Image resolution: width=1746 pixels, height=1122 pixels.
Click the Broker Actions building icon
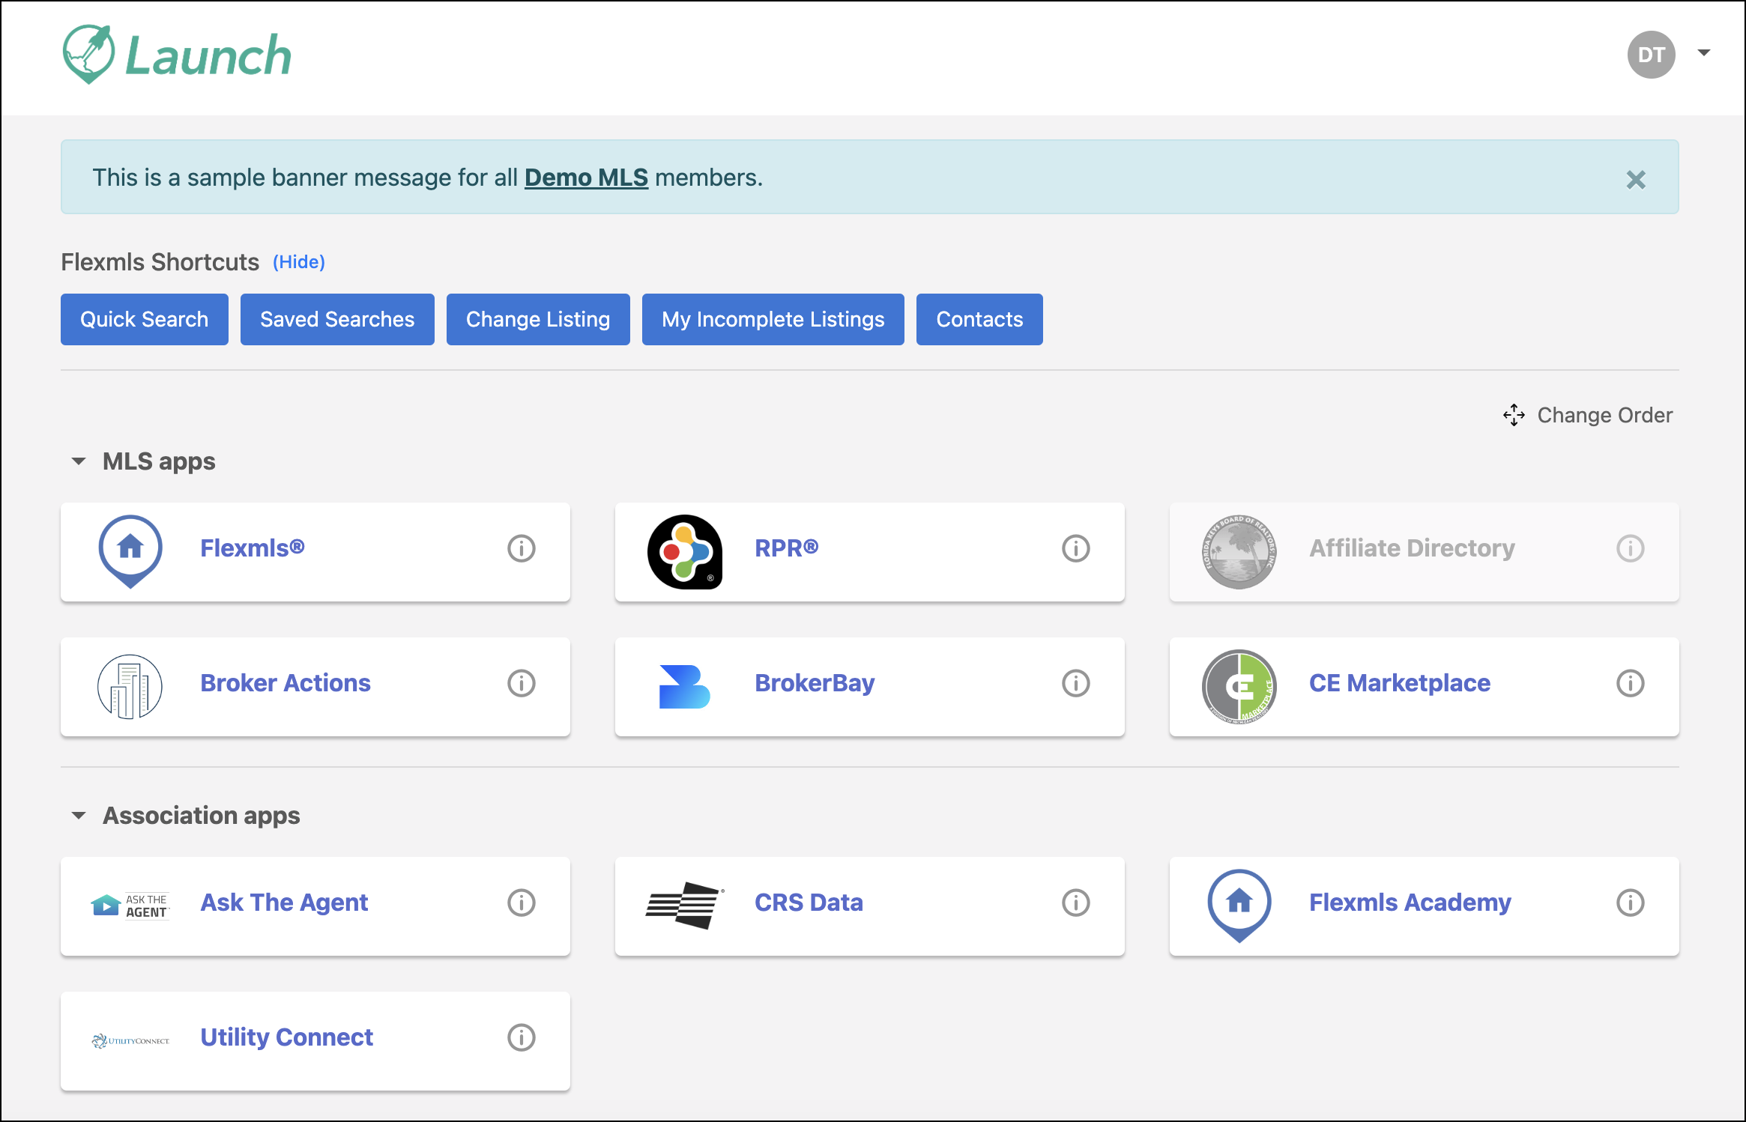pyautogui.click(x=130, y=687)
